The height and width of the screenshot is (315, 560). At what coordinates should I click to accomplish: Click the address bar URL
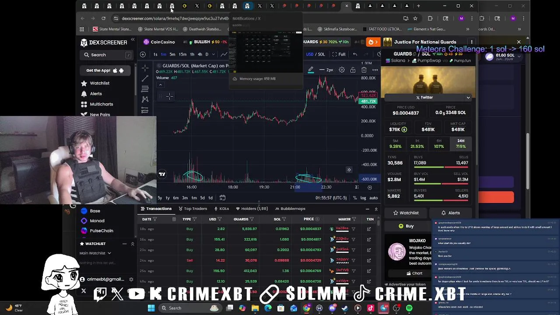(x=175, y=18)
